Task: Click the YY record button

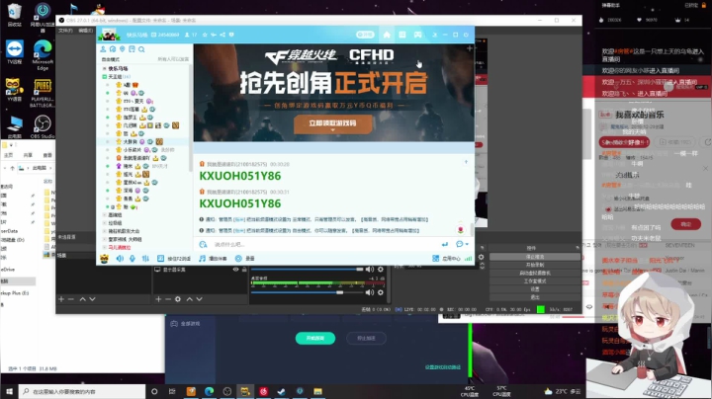Action: coord(245,259)
